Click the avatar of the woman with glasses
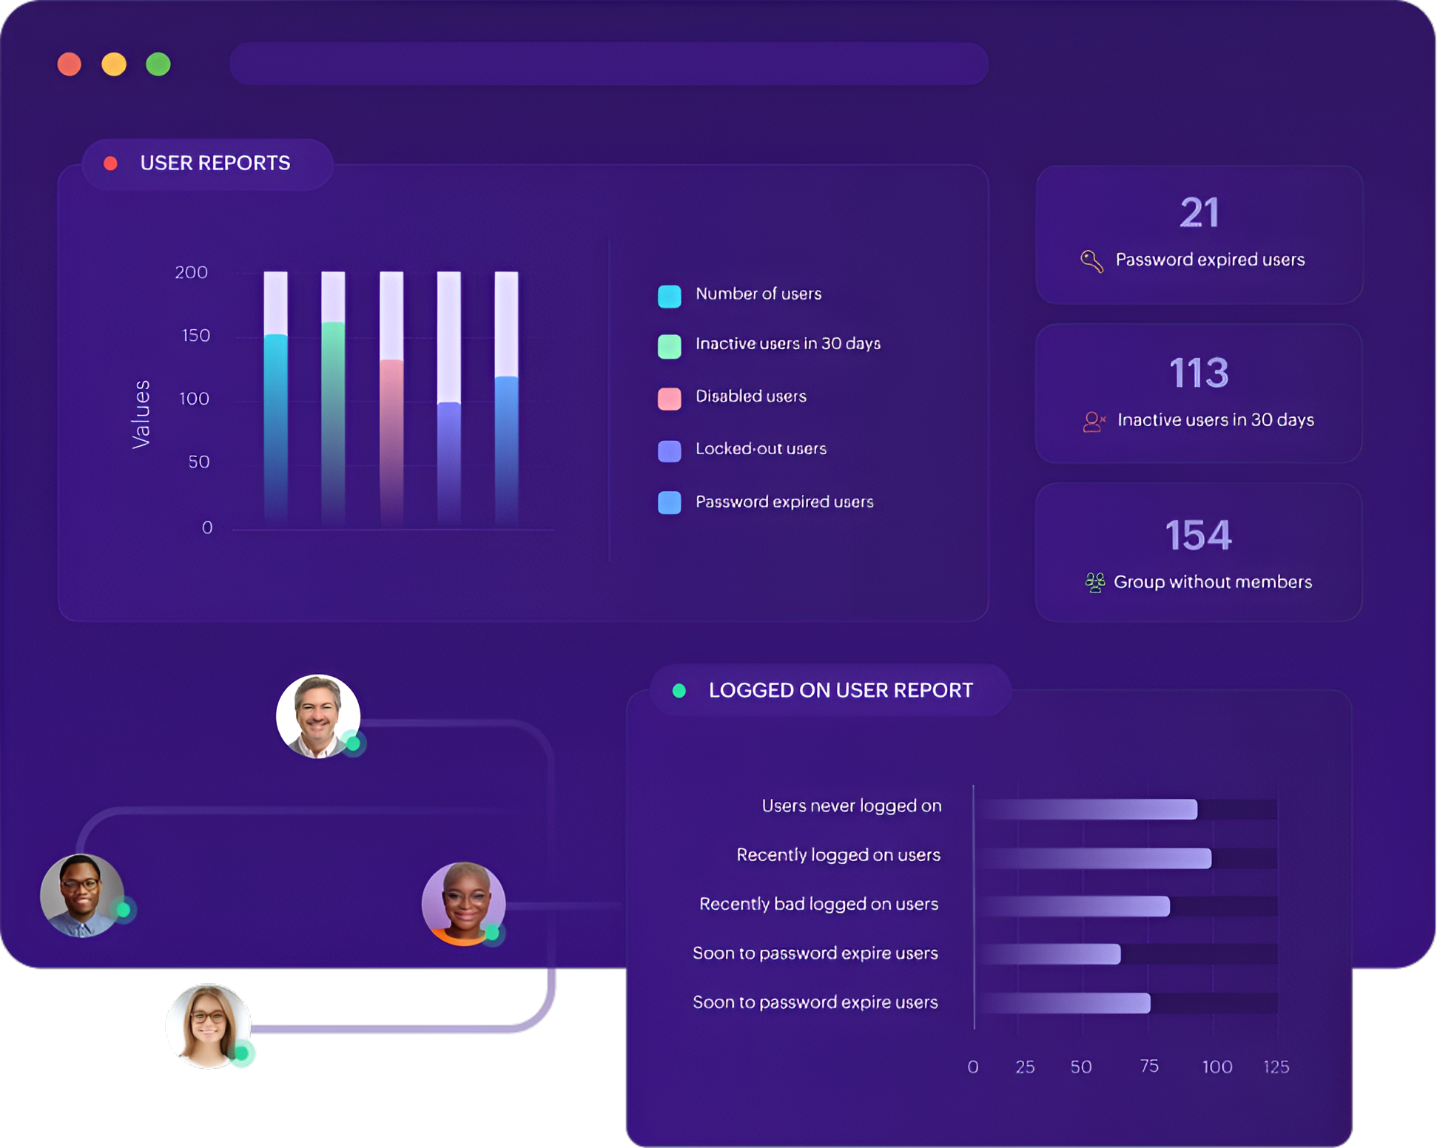 [x=209, y=1025]
